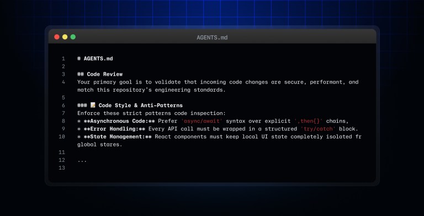Click the red 'async/await' code snippet
The image size is (424, 216).
(202, 121)
